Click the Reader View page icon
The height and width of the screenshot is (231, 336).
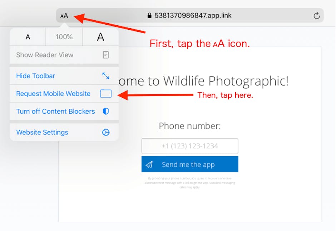[x=105, y=55]
